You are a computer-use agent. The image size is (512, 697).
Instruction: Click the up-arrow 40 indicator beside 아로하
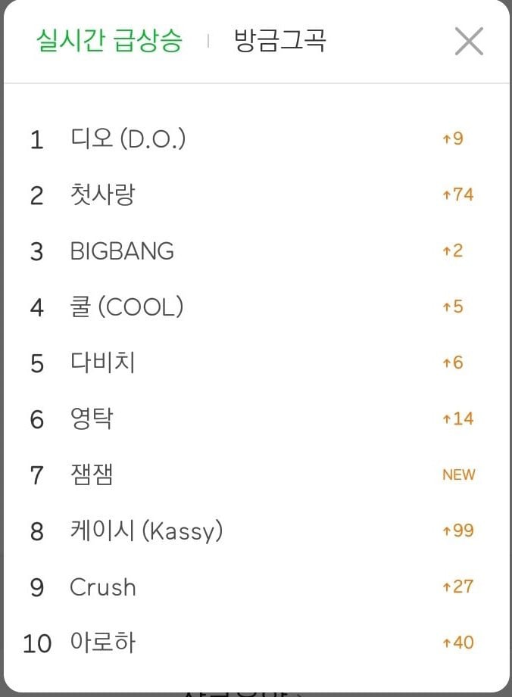tap(457, 643)
